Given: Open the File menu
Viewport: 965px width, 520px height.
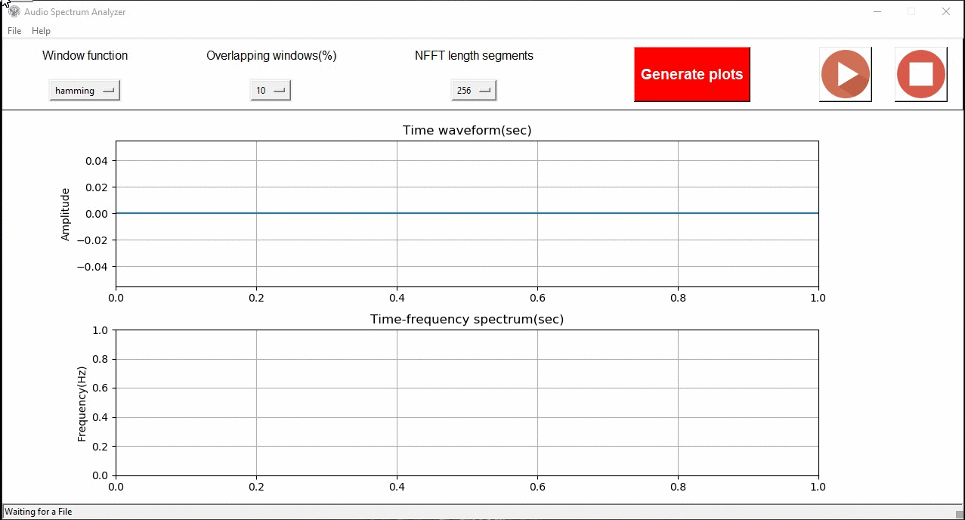Looking at the screenshot, I should [x=14, y=31].
